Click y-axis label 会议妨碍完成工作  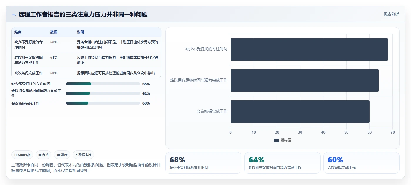click(x=212, y=112)
